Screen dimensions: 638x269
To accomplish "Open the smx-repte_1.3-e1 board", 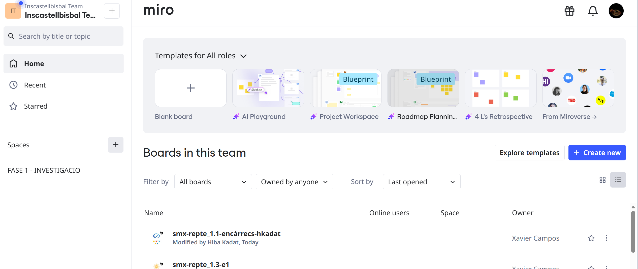I will point(201,265).
